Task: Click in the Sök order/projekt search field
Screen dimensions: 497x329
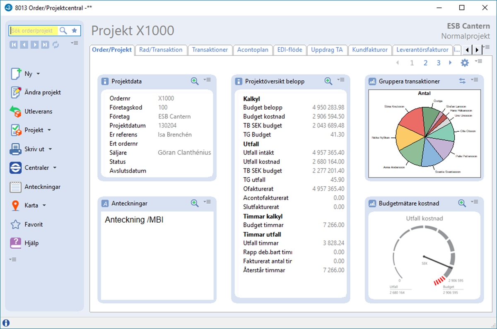Action: (x=34, y=31)
